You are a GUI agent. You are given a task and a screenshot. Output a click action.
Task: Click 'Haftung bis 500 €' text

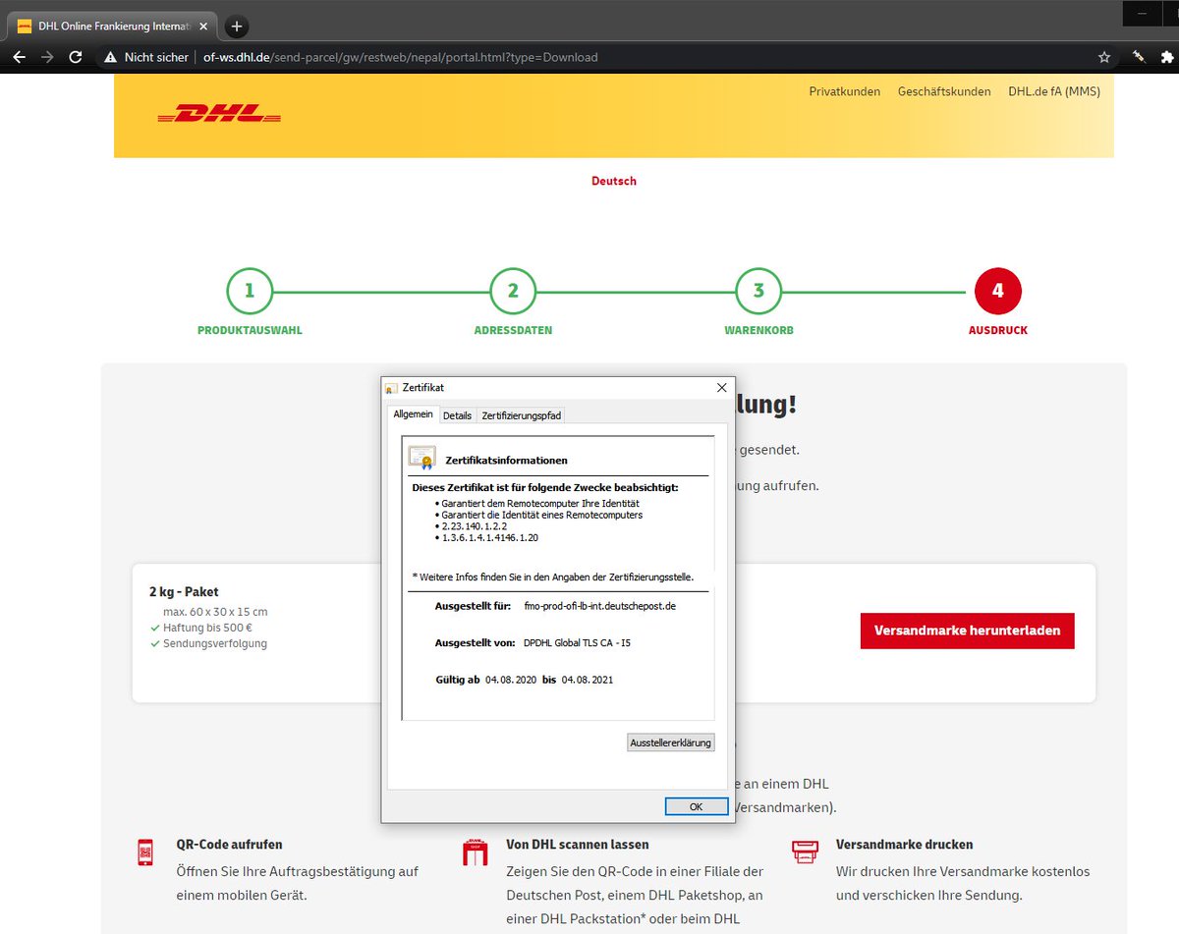pos(208,628)
